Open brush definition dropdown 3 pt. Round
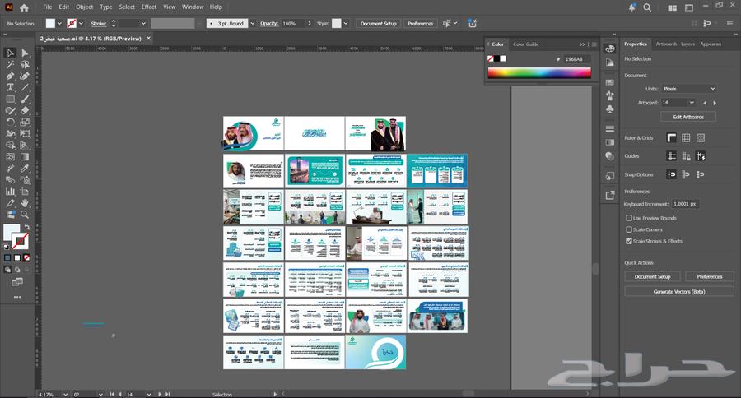The image size is (741, 398). [253, 24]
